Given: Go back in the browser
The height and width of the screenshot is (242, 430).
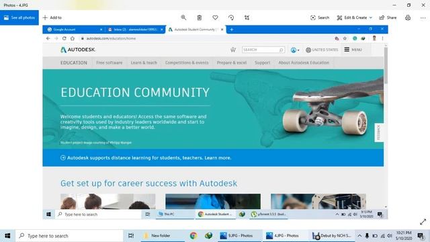Looking at the screenshot, I should coord(48,38).
